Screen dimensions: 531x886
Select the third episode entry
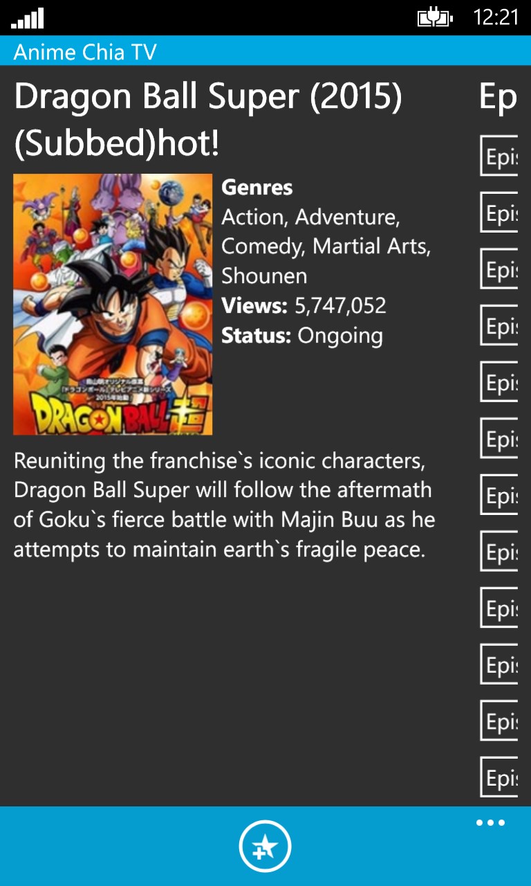[x=499, y=269]
